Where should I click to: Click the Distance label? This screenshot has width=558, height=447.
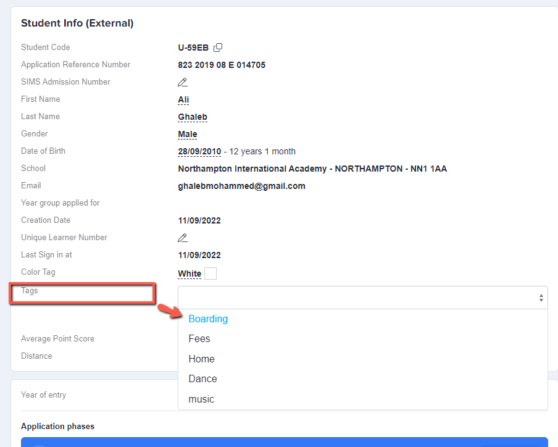point(36,356)
